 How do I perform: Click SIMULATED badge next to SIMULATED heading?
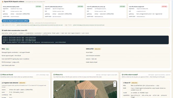pos(97,49)
